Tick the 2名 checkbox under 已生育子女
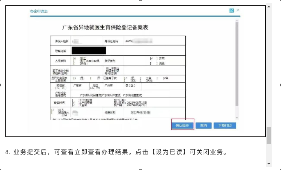The height and width of the screenshot is (170, 281). pos(160,78)
